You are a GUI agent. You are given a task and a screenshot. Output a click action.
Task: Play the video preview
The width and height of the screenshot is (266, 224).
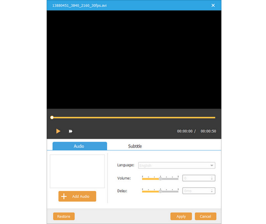[x=58, y=131]
